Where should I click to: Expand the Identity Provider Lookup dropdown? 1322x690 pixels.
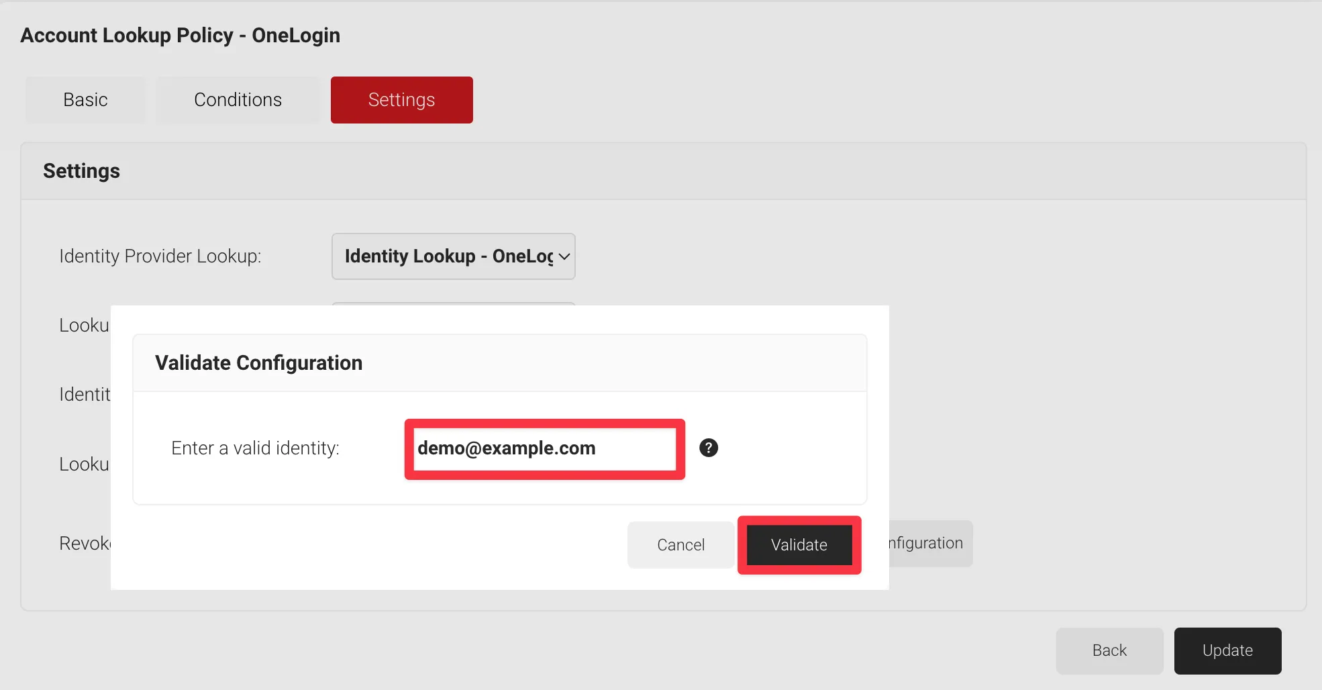pos(454,256)
